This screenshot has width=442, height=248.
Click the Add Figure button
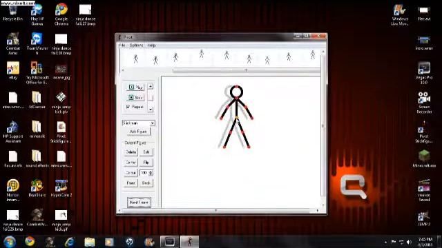[x=138, y=132]
